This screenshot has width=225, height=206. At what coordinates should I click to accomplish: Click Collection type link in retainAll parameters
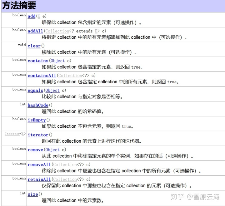pyautogui.click(x=65, y=179)
